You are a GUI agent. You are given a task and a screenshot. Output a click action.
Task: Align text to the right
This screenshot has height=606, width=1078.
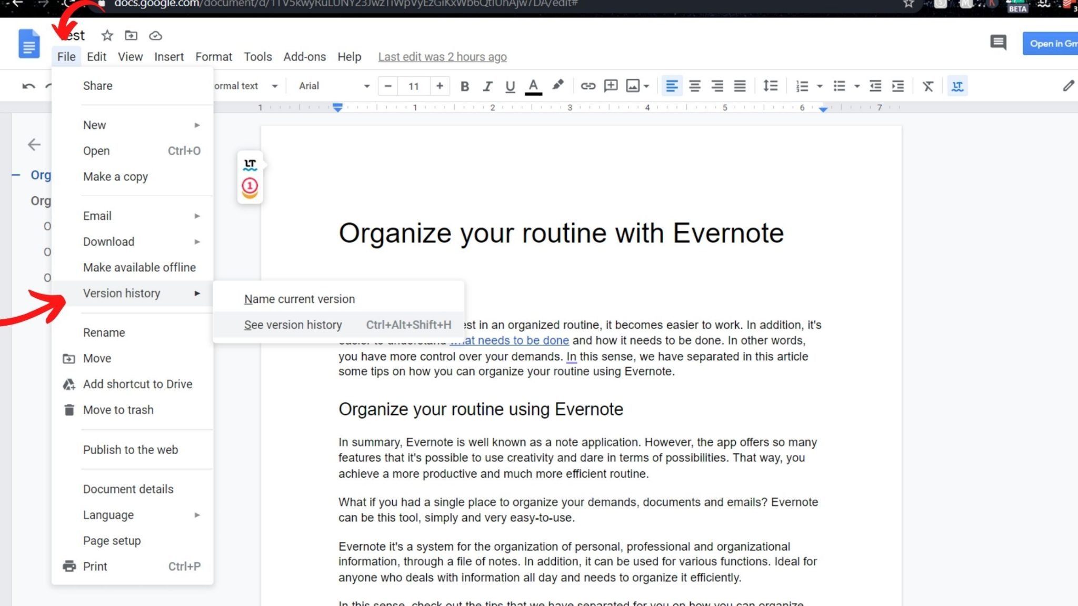click(x=717, y=86)
